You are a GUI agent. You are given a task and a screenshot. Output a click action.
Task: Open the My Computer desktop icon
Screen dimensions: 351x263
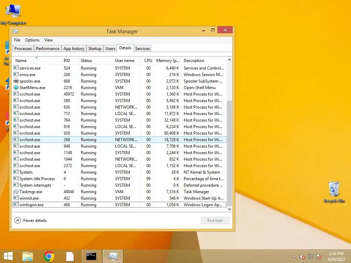point(13,14)
